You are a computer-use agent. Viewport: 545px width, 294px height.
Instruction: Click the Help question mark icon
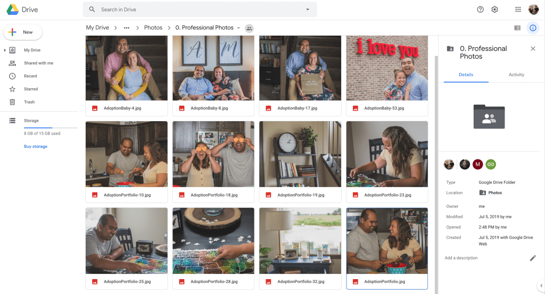tap(480, 10)
